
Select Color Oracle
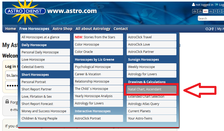(98, 52)
